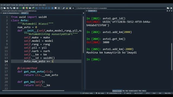The width and height of the screenshot is (173, 97).
Task: Switch to Help pane tab
Action: coord(127,91)
